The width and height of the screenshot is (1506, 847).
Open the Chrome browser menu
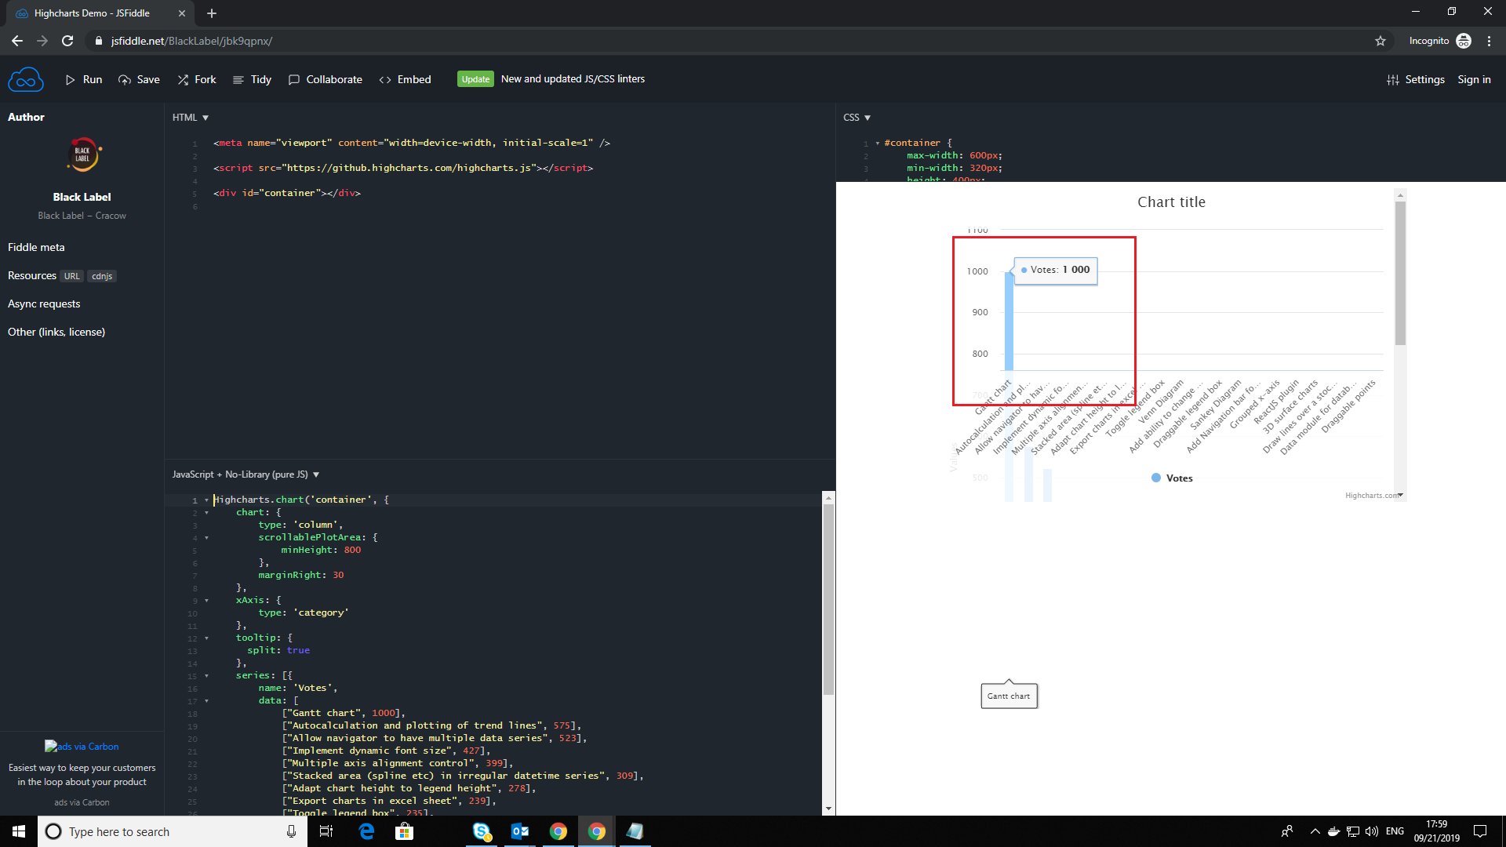(x=1490, y=41)
